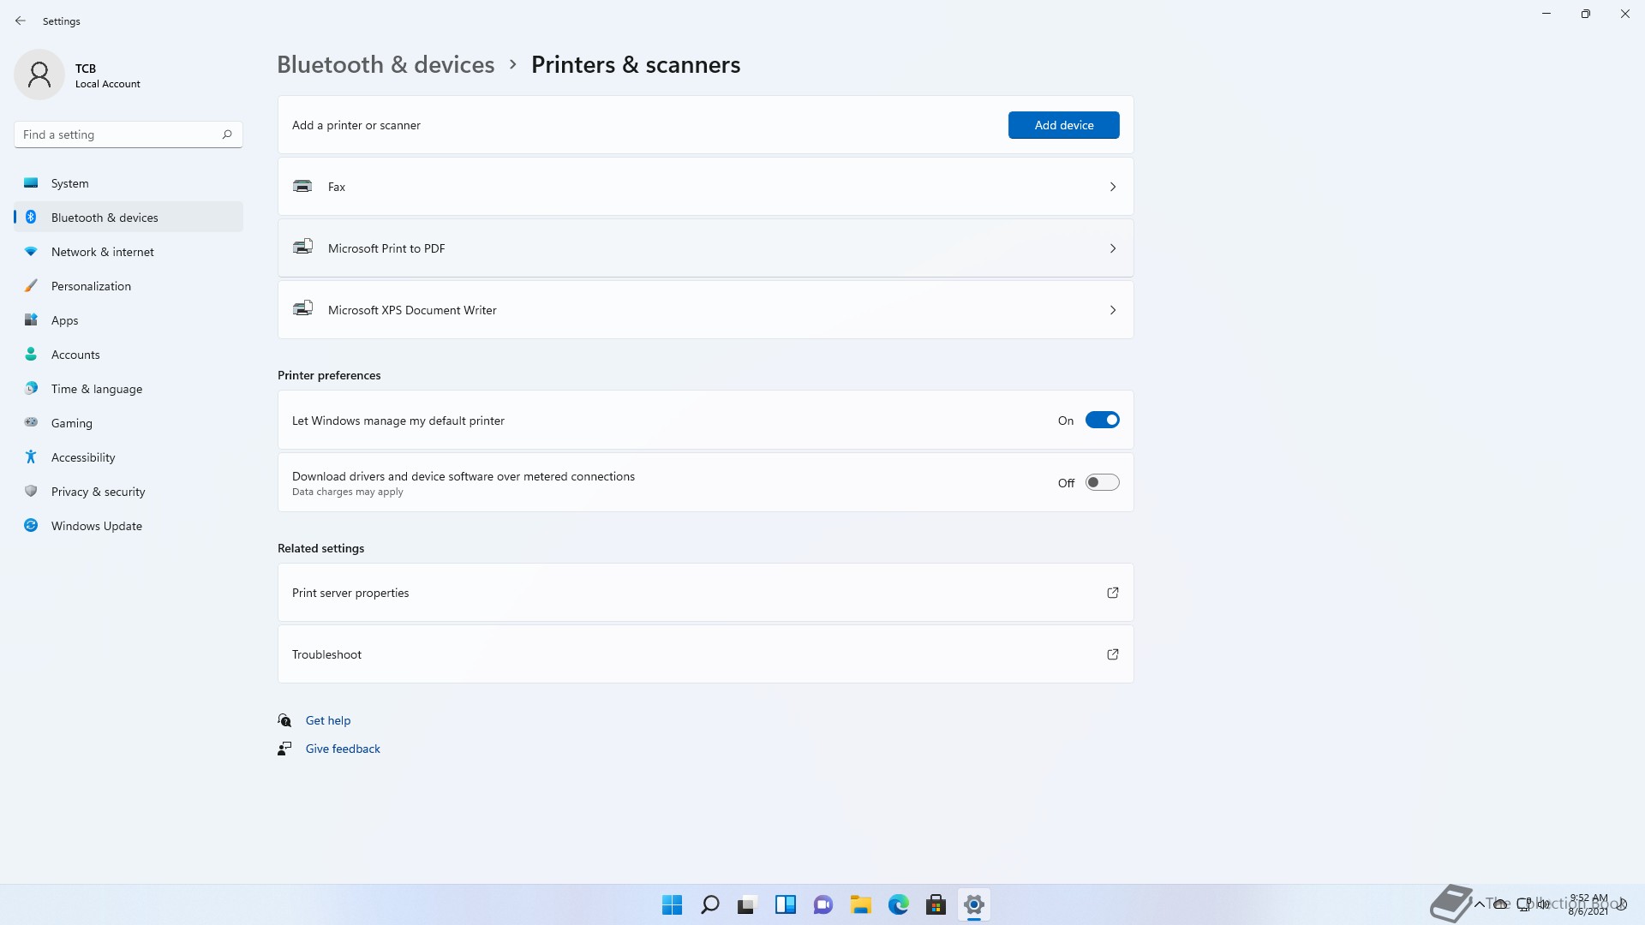Open Widgets from taskbar
The width and height of the screenshot is (1645, 925).
tap(786, 904)
